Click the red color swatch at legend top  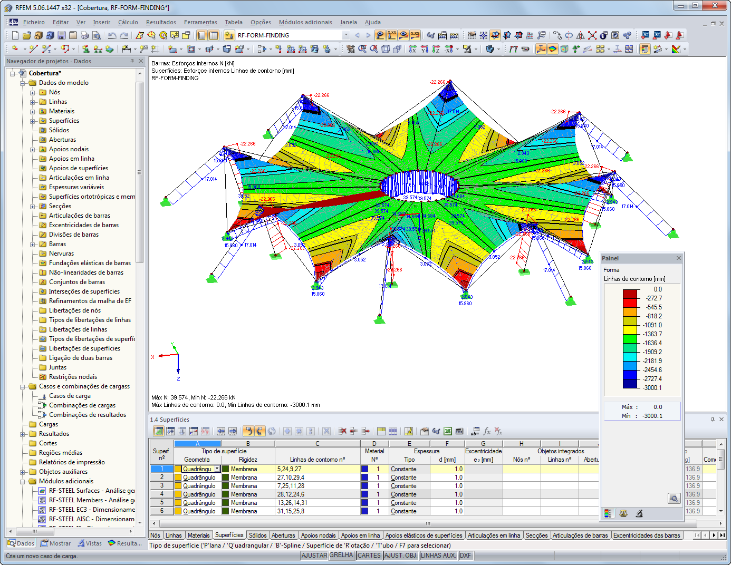point(630,294)
